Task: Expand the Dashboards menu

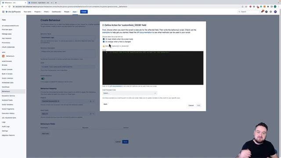Action: click(x=57, y=12)
